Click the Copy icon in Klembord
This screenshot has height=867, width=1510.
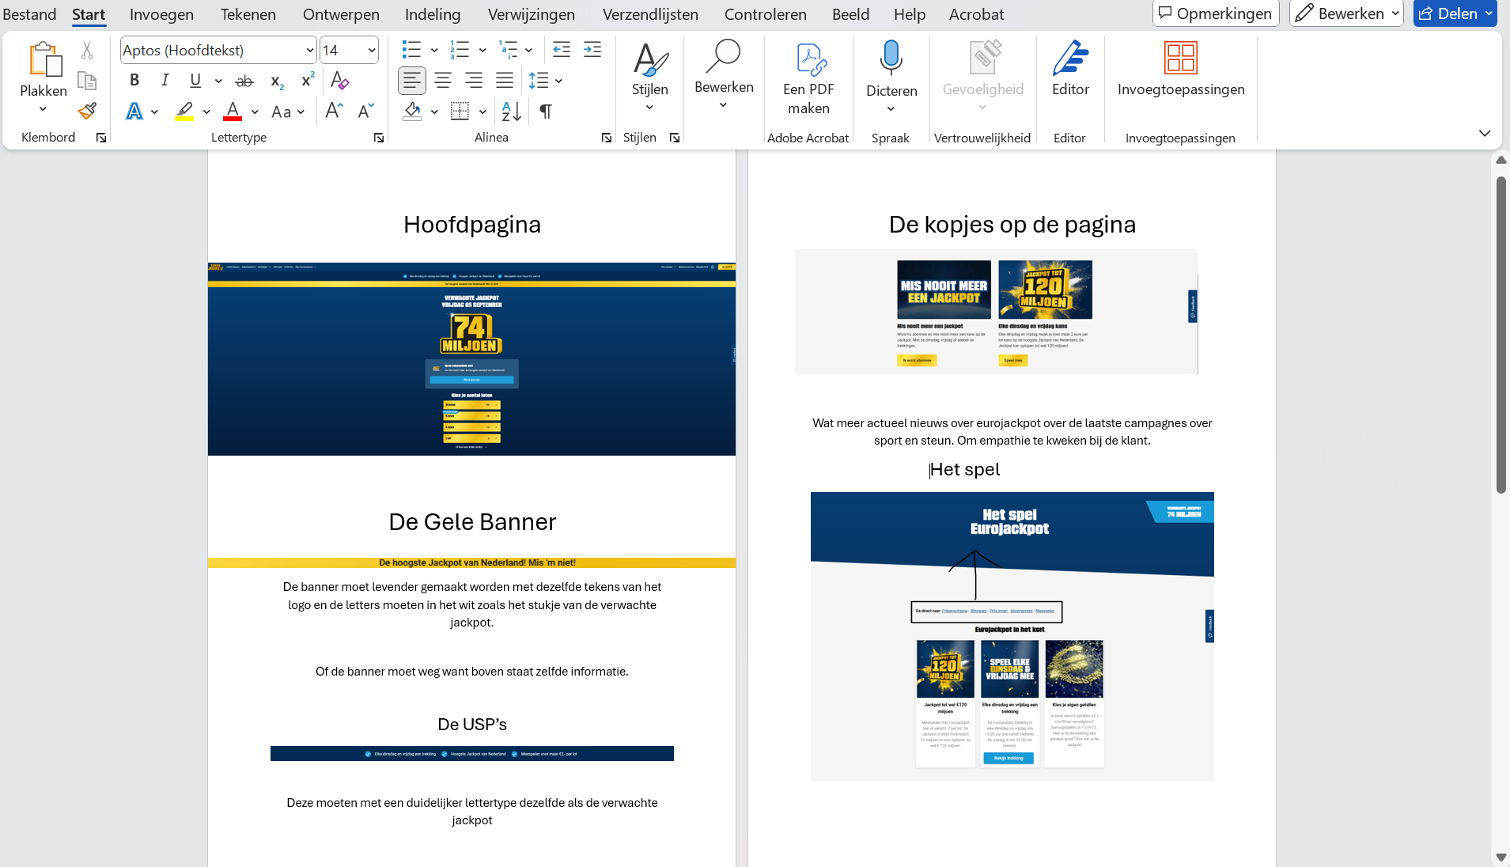coord(87,81)
